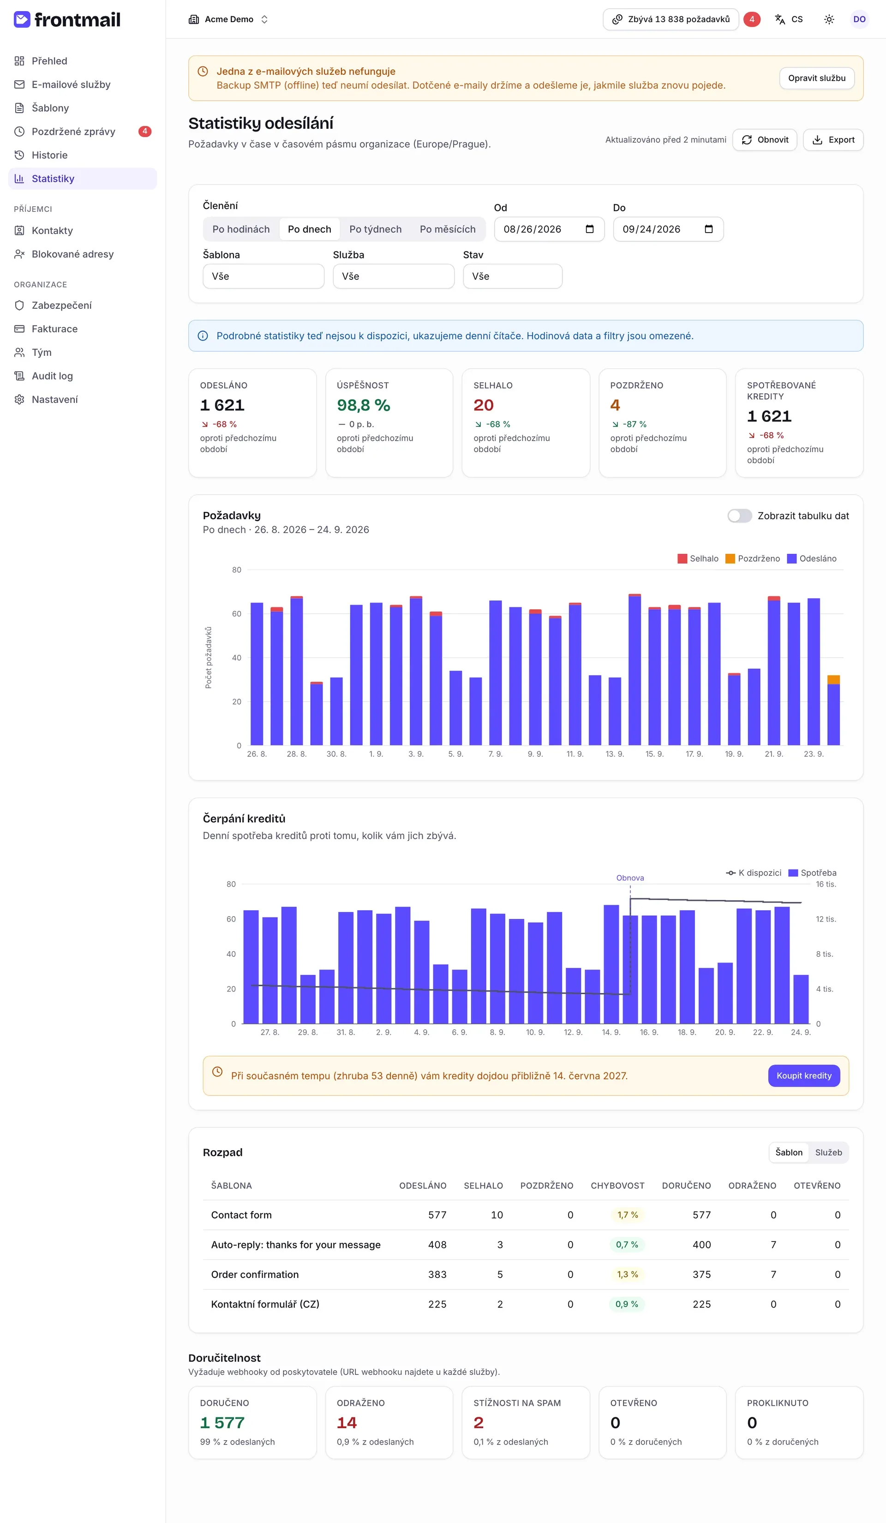The height and width of the screenshot is (1523, 886).
Task: Click the Statistiky bar chart icon
Action: pyautogui.click(x=19, y=179)
